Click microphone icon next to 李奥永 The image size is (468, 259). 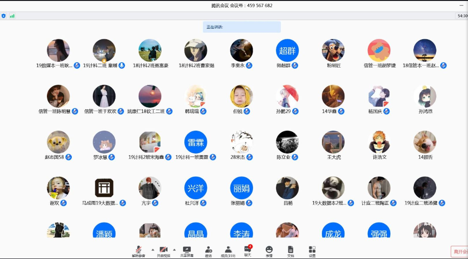tap(249, 66)
